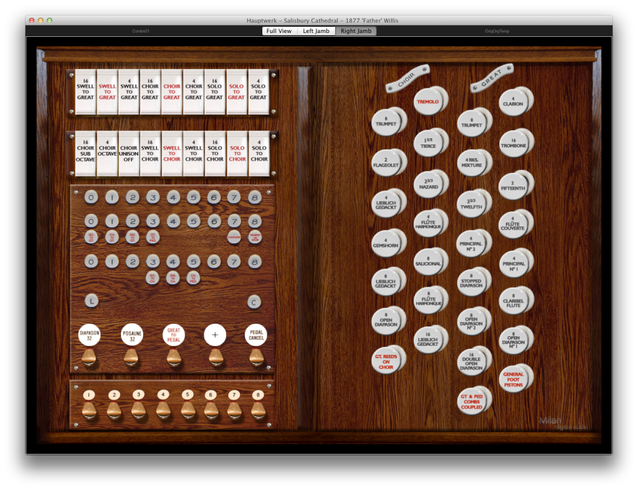
Task: Pull the 8 Lieblich Gedackt drawstop
Action: click(x=386, y=282)
